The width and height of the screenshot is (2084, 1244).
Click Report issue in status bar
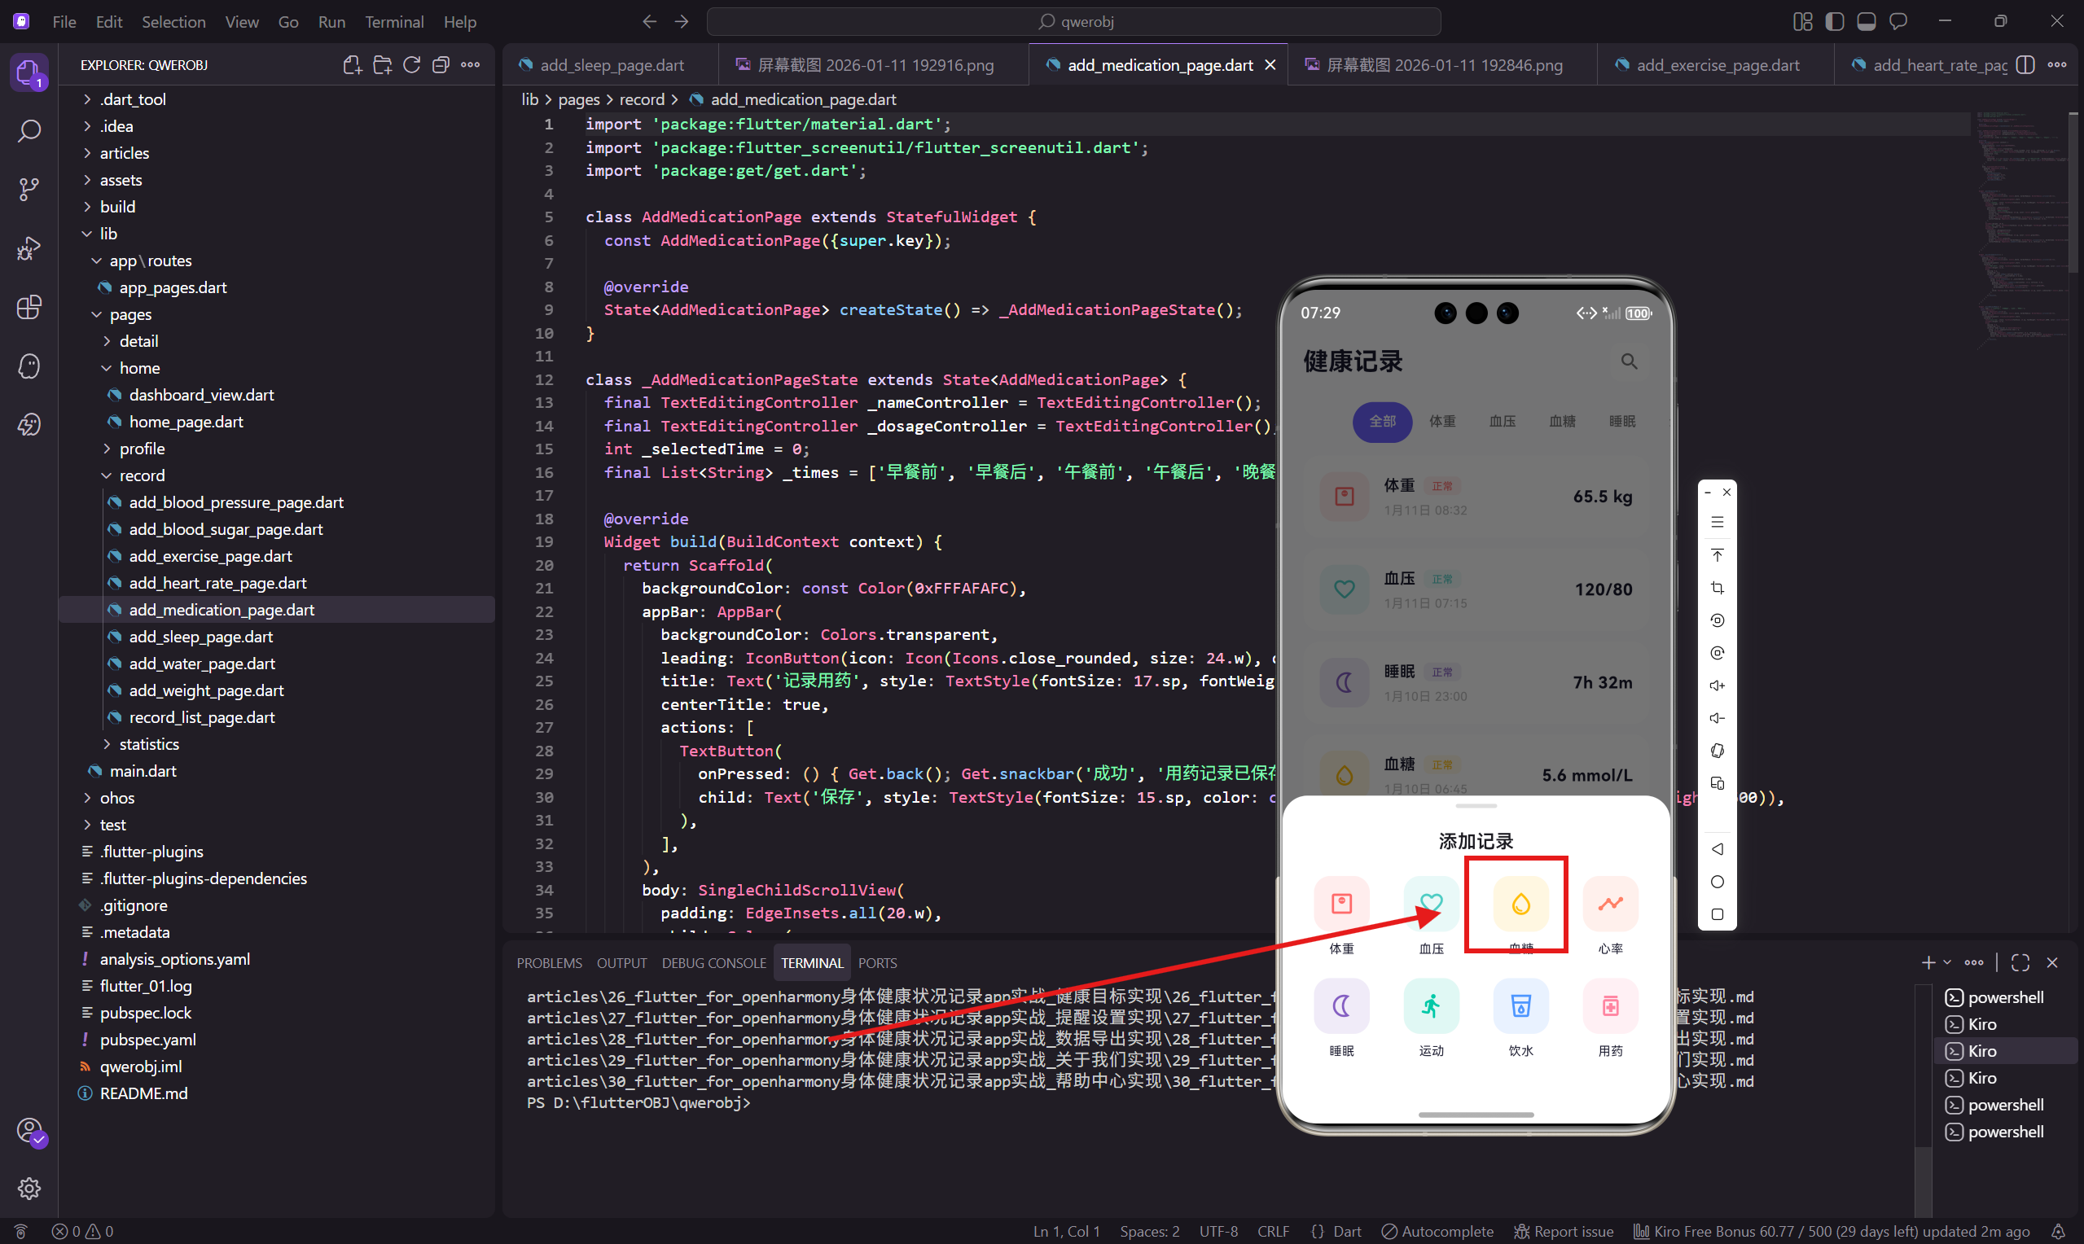1564,1231
